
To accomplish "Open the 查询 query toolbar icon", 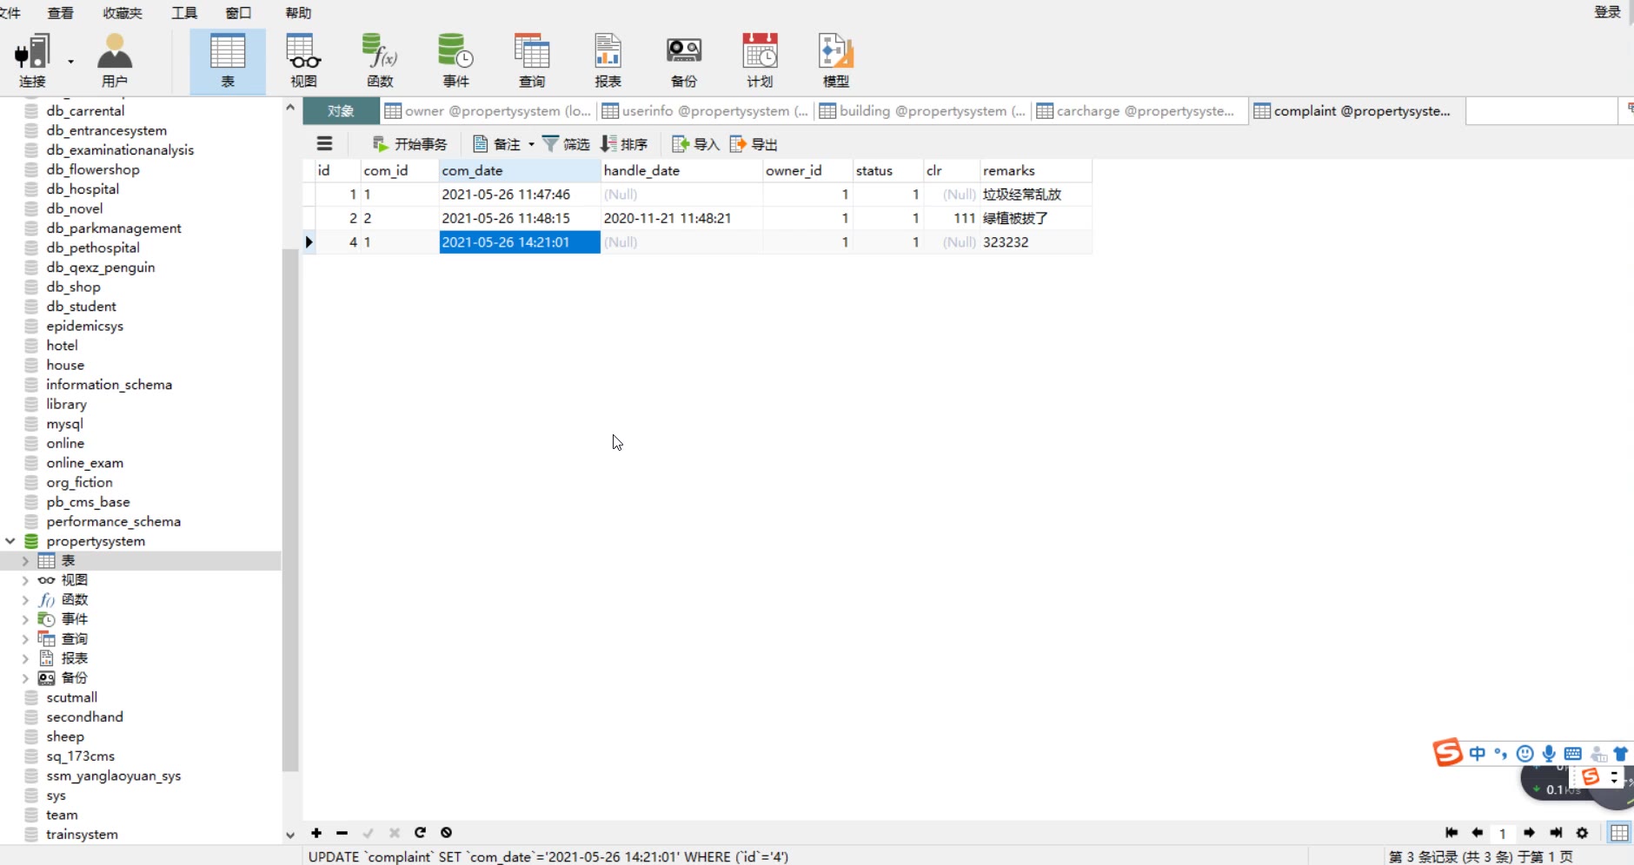I will point(532,61).
